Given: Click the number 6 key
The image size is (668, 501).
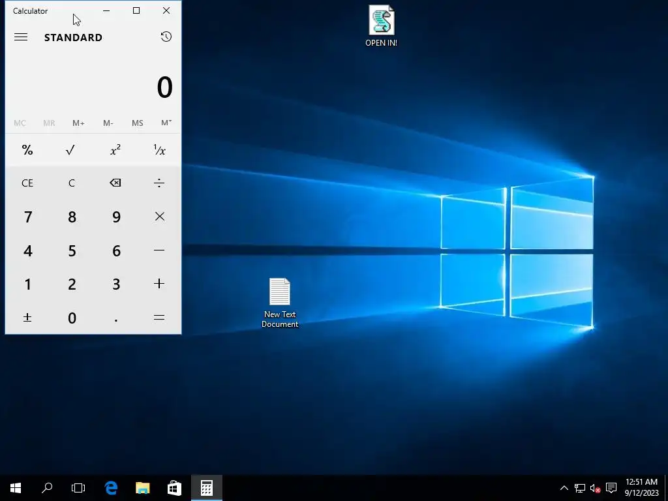Looking at the screenshot, I should coord(115,250).
